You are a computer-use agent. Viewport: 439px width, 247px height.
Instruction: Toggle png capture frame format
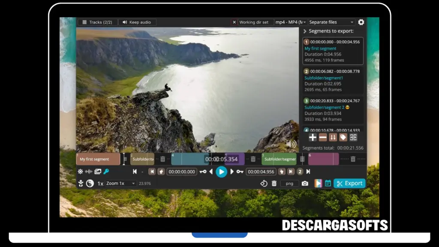[x=289, y=184]
